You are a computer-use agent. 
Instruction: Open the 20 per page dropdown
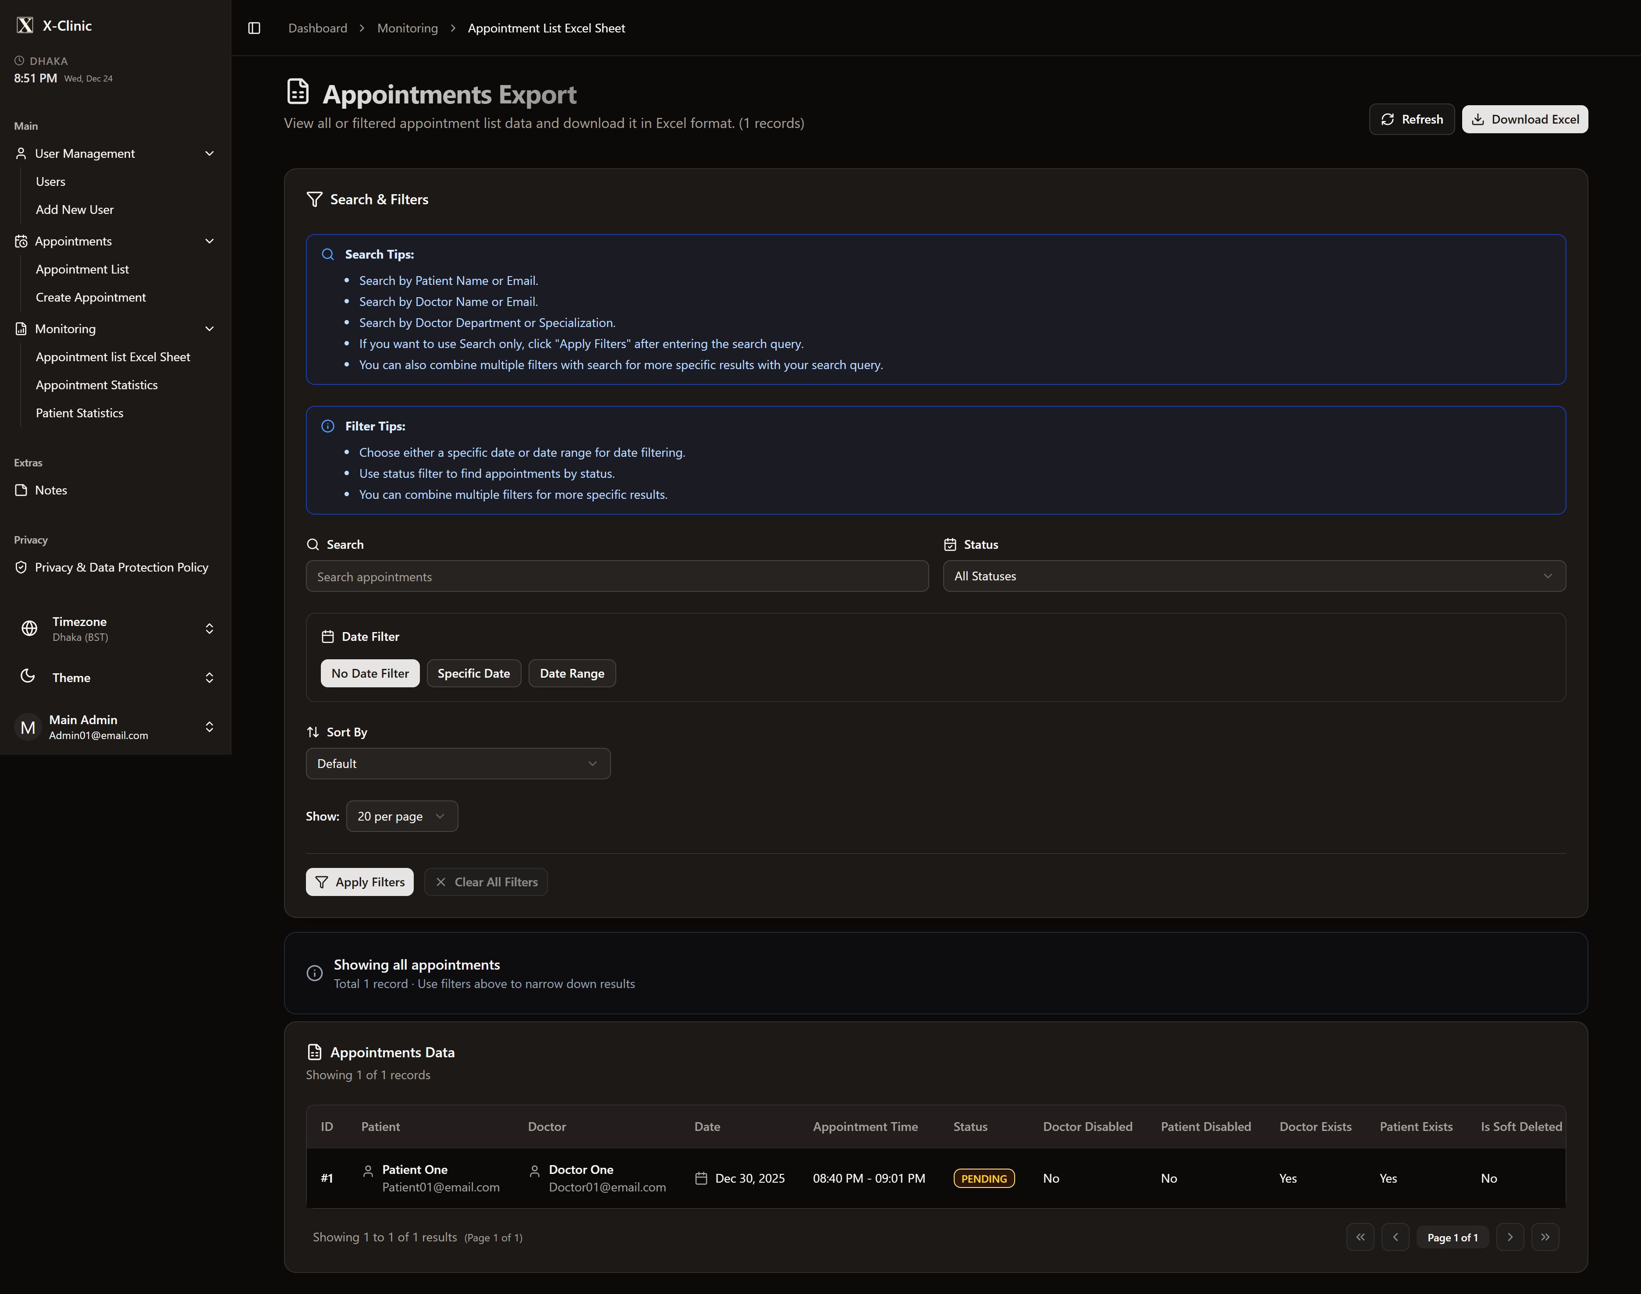coord(401,817)
